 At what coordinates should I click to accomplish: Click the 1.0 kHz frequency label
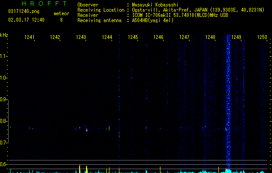(3, 78)
